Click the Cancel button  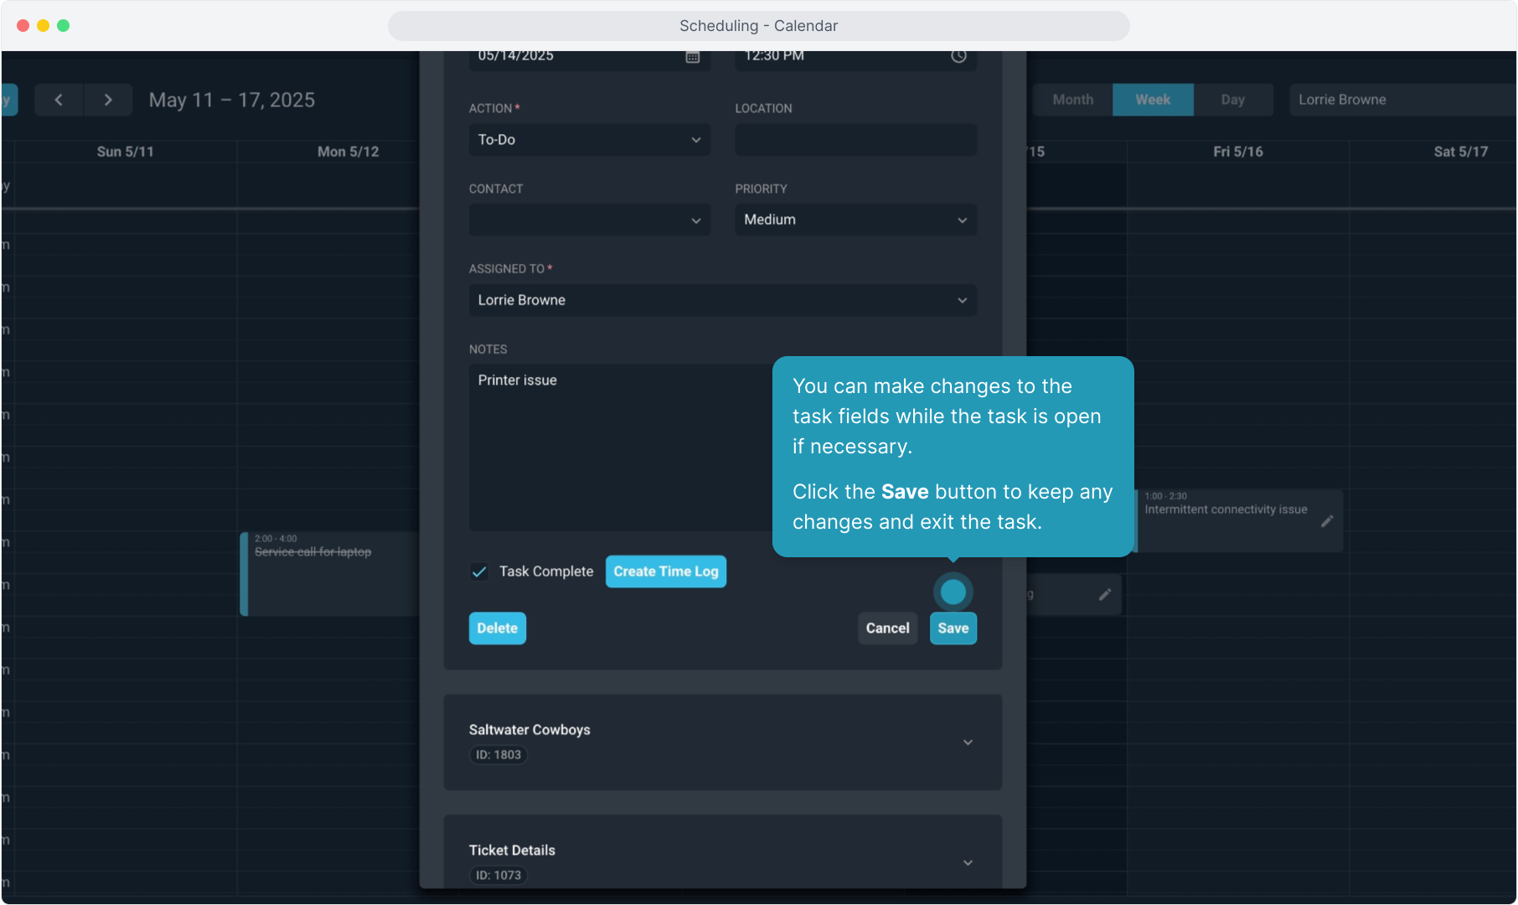(888, 628)
